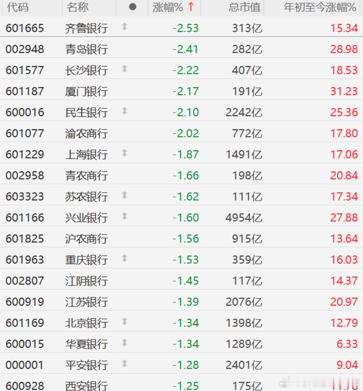This screenshot has width=363, height=391.
Task: Click stock code 601166
Action: click(x=25, y=218)
